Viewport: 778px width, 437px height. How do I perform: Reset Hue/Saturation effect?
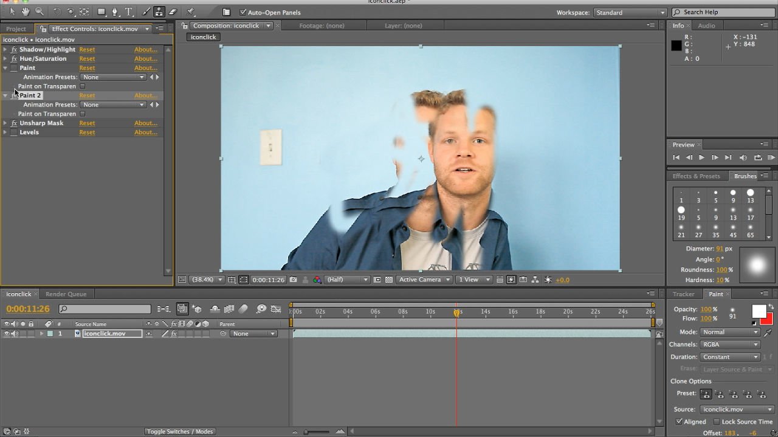(87, 59)
